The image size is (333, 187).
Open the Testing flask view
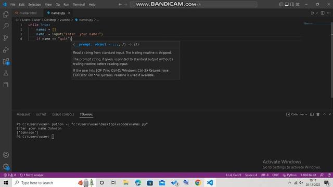tap(6, 73)
